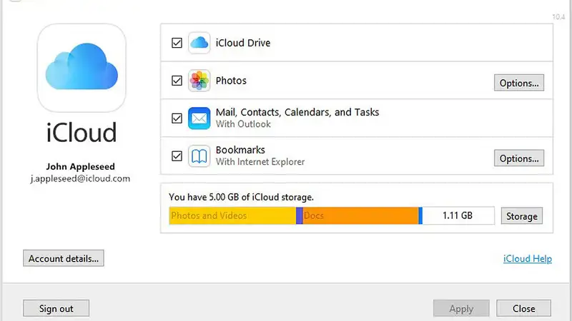Open the iCloud Help link
This screenshot has width=572, height=321.
[x=528, y=258]
